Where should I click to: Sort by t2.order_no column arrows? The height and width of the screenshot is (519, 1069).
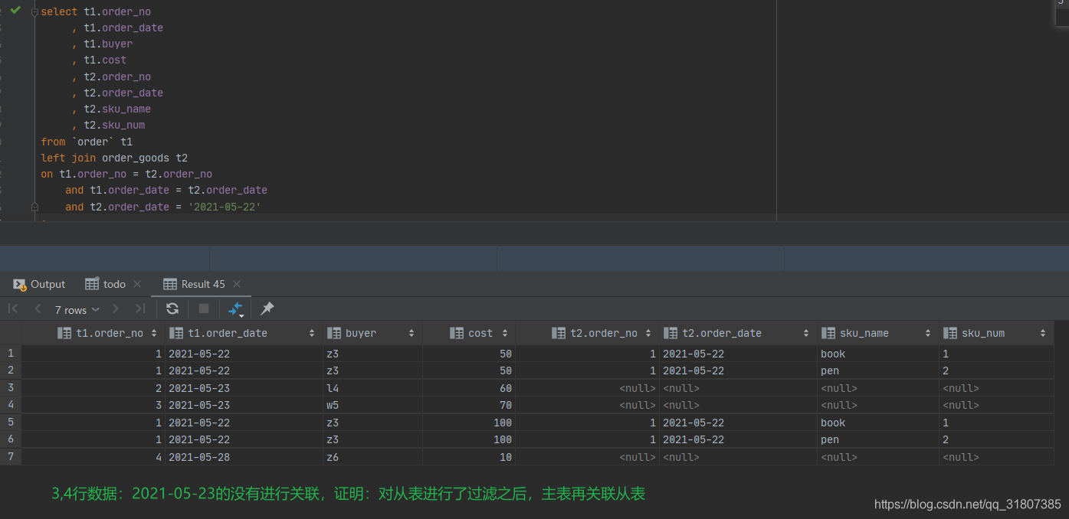tap(648, 333)
